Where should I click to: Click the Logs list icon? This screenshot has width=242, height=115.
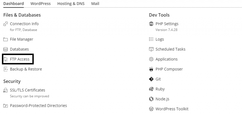pyautogui.click(x=151, y=39)
